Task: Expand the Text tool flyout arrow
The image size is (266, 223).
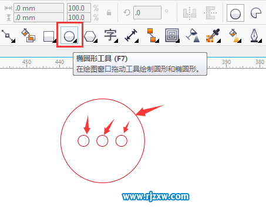Action: point(116,40)
